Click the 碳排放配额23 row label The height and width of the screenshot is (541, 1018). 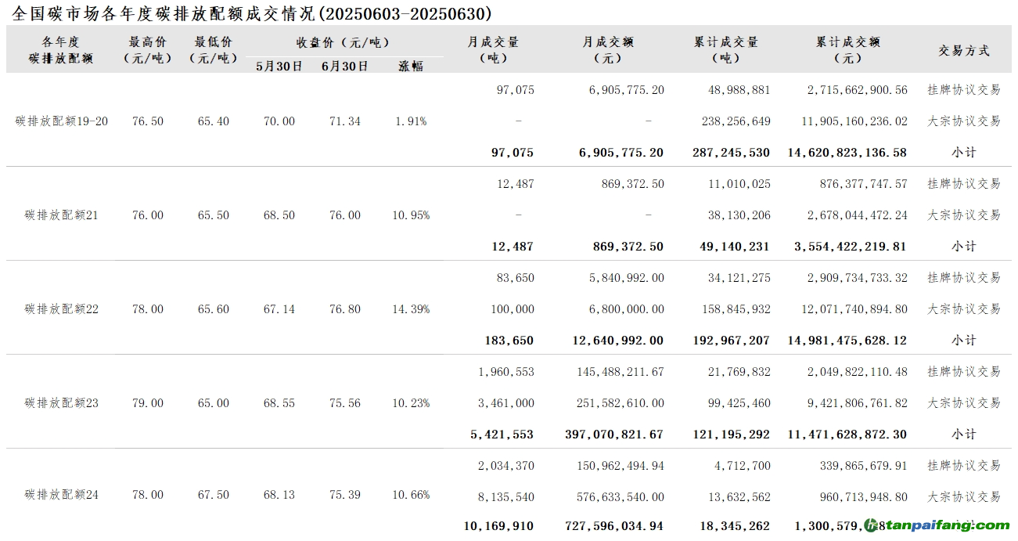coord(62,403)
